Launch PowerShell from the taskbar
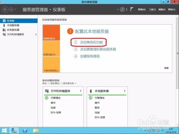 (25, 131)
